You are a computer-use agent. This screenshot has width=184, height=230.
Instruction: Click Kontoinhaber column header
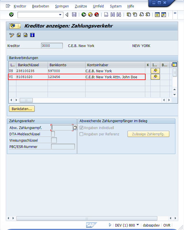115,65
